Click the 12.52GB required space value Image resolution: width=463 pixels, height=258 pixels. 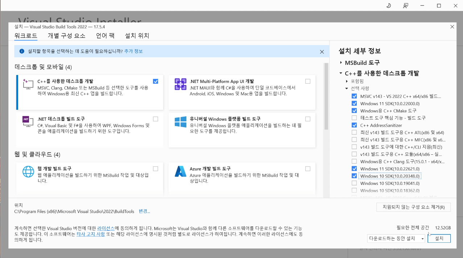click(443, 228)
